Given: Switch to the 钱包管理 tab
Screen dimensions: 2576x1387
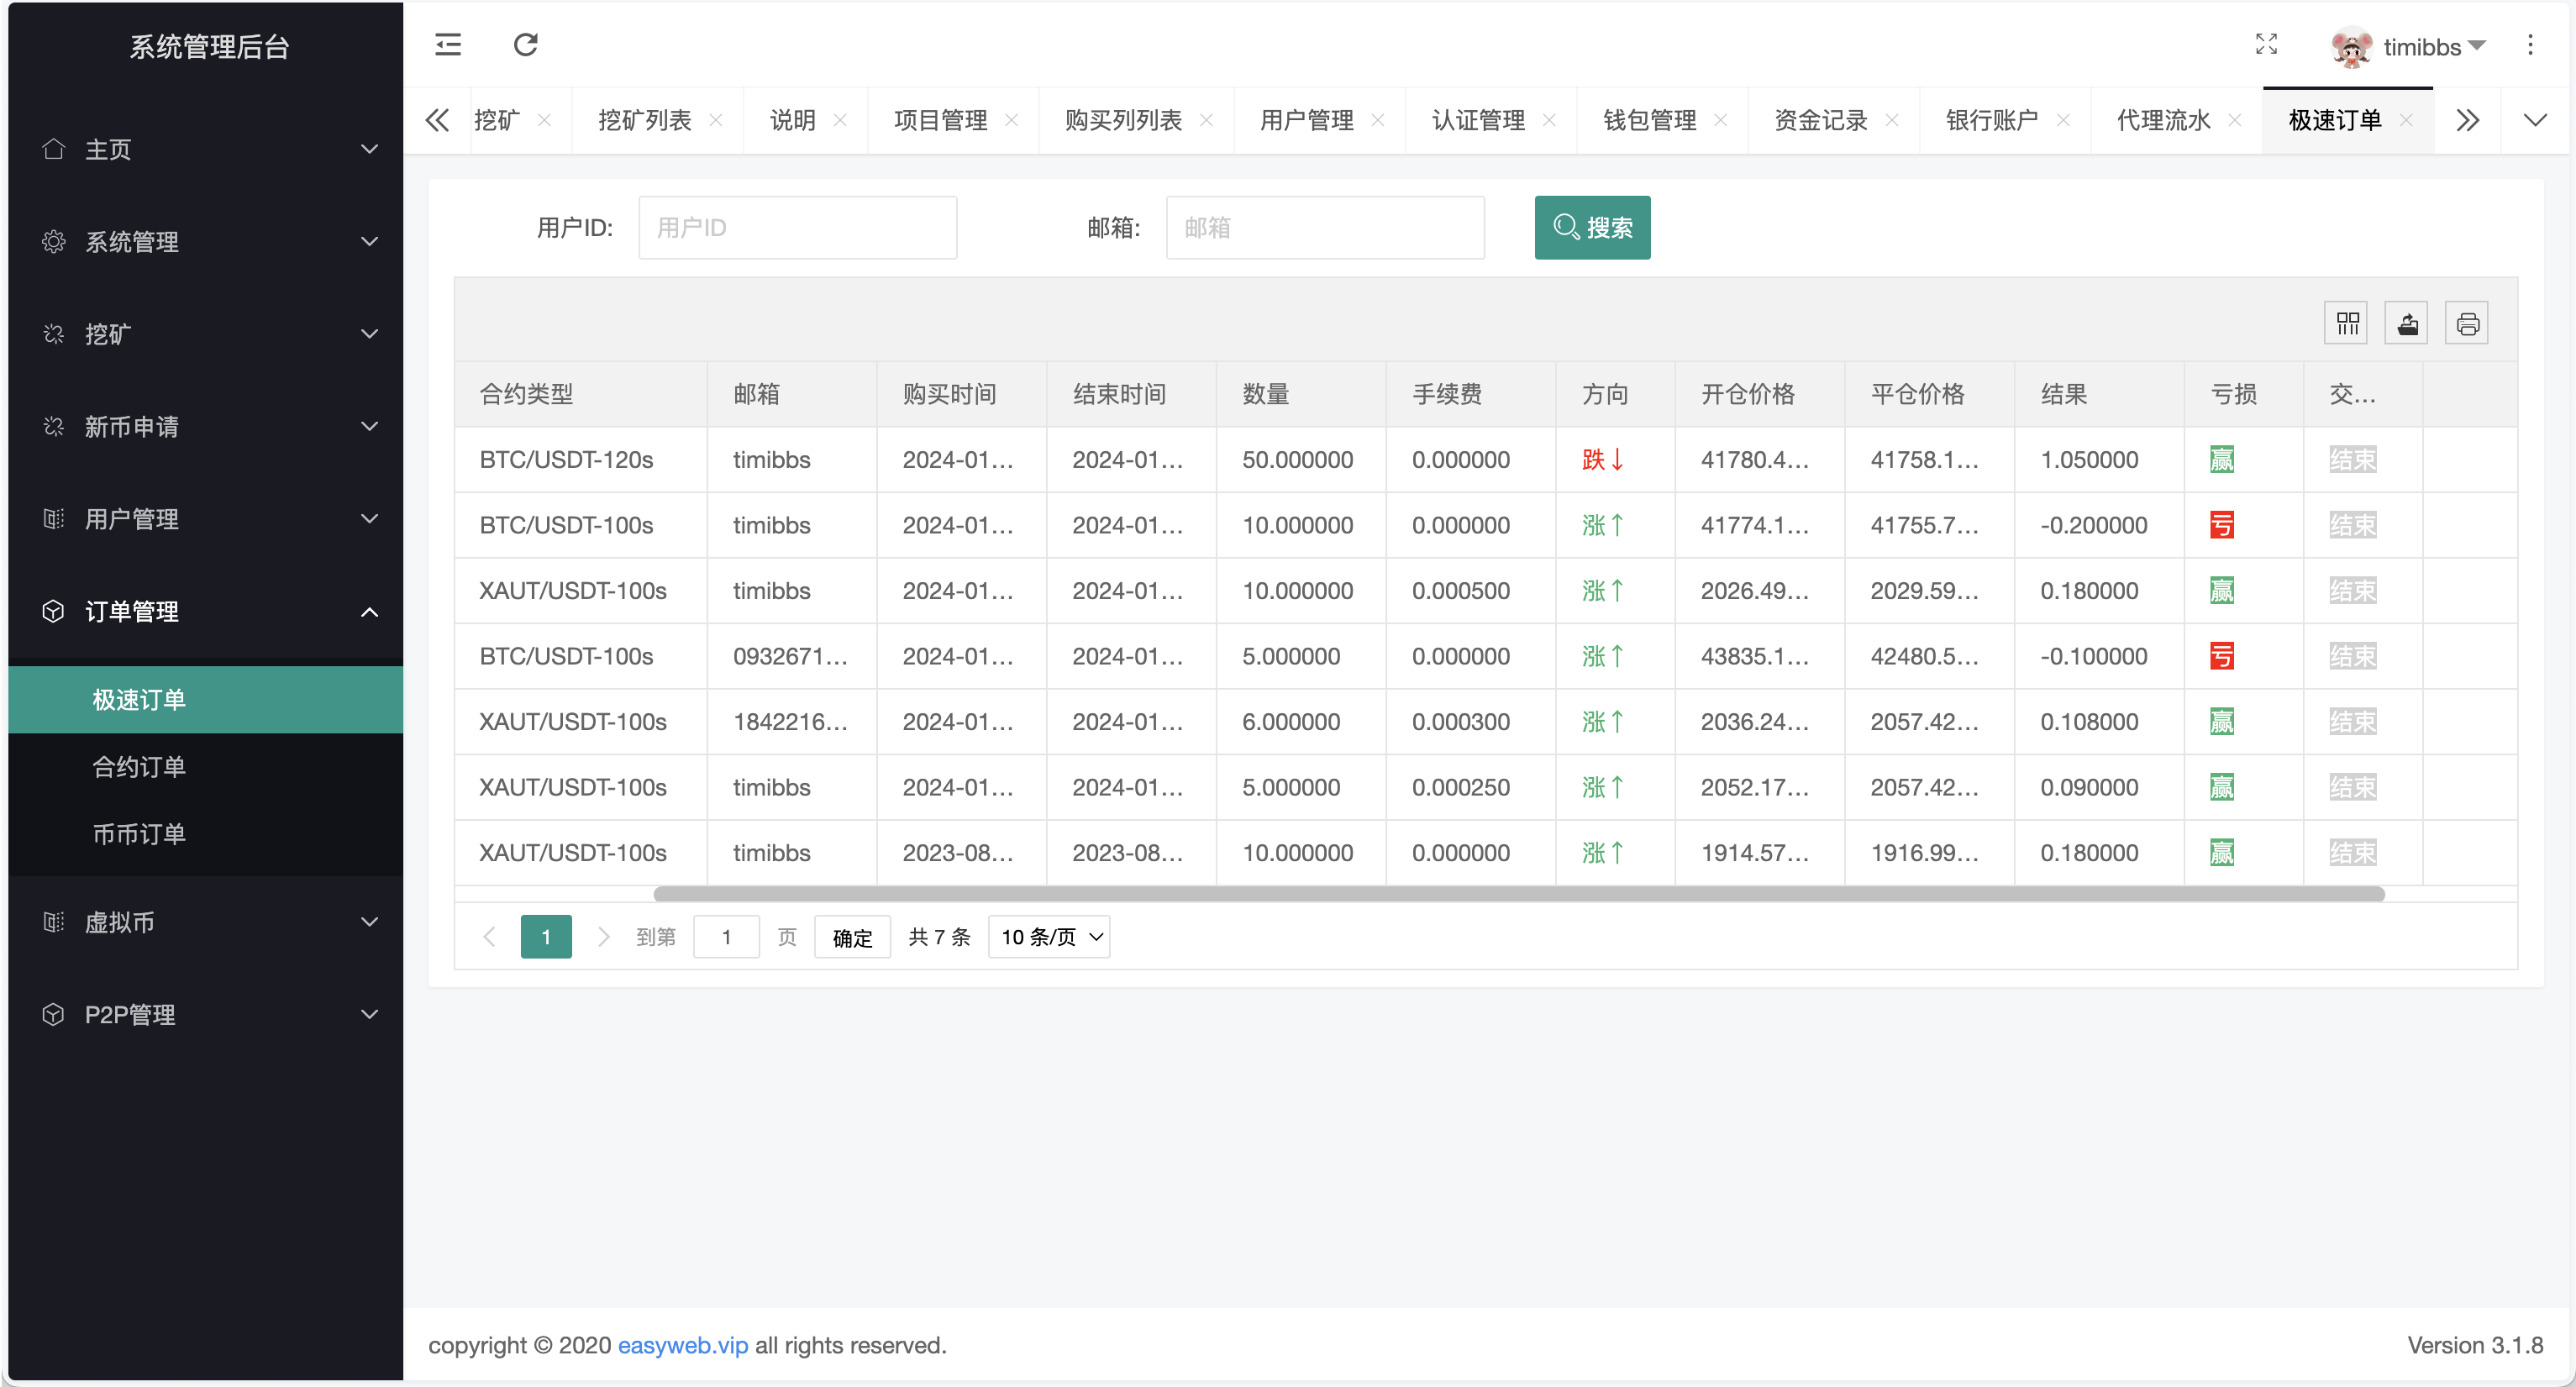Looking at the screenshot, I should 1649,120.
